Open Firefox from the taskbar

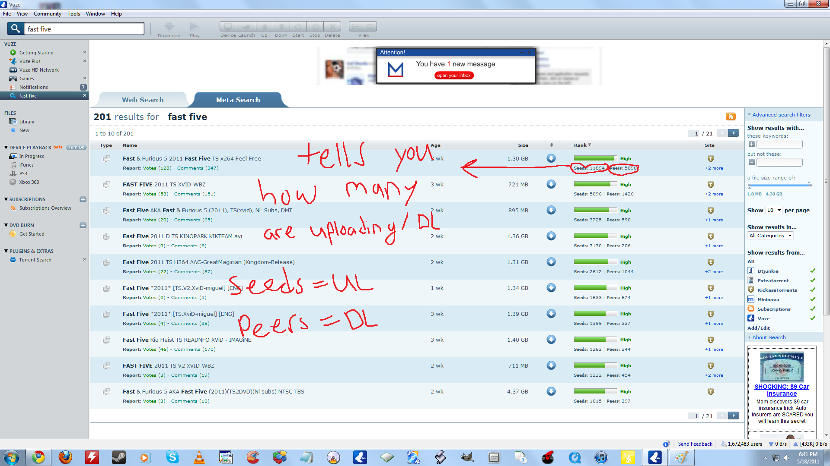tap(65, 457)
